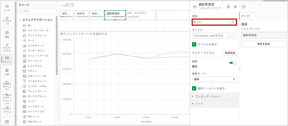Open the 分析 sidebar tab
The width and height of the screenshot is (288, 126).
tap(7, 72)
